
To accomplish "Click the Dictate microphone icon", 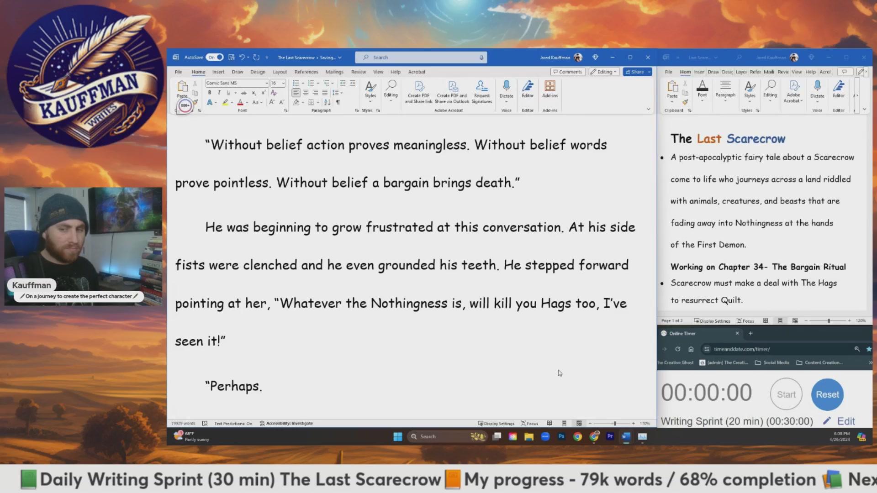I will [506, 86].
